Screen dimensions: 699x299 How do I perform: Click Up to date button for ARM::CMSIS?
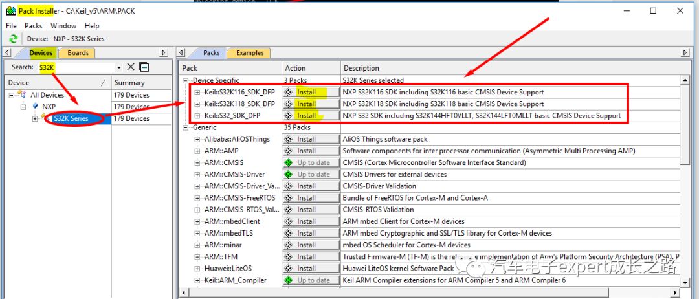(x=311, y=162)
